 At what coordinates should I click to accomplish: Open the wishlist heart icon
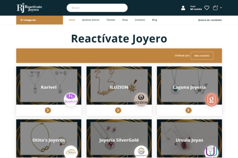(x=207, y=8)
